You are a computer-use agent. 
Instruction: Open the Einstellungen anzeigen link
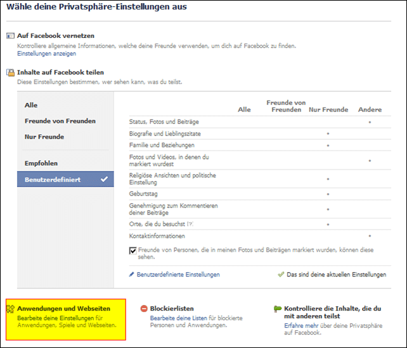point(47,54)
